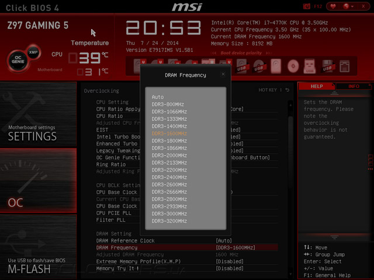Pick DDR3-2600MHz from the list
The image size is (374, 280).
pyautogui.click(x=169, y=184)
